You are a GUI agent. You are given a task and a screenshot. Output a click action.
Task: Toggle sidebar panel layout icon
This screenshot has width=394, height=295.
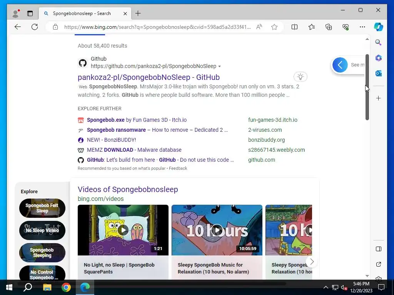379,249
